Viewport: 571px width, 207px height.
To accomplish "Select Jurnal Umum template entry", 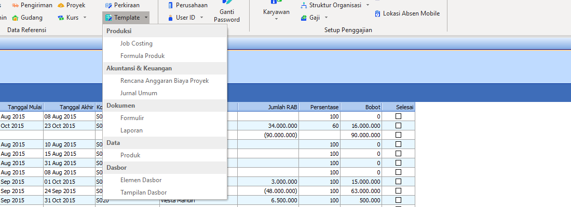I will click(x=165, y=93).
